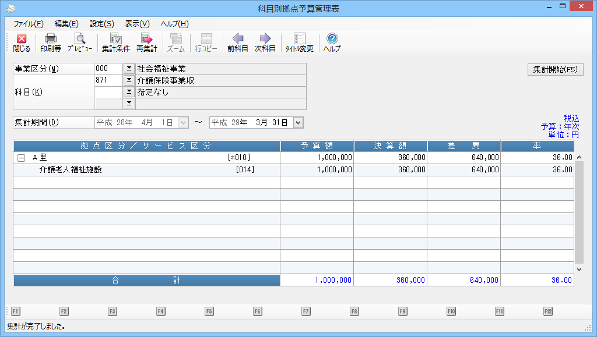This screenshot has height=337, width=597.
Task: Open the ファイル(F) menu
Action: pyautogui.click(x=29, y=24)
